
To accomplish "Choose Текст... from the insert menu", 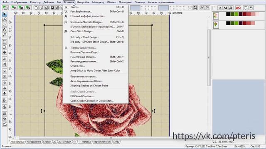I will click(96, 7).
